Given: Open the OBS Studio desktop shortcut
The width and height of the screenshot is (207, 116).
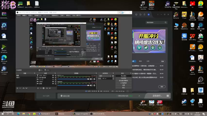Looking at the screenshot, I should pyautogui.click(x=201, y=80).
